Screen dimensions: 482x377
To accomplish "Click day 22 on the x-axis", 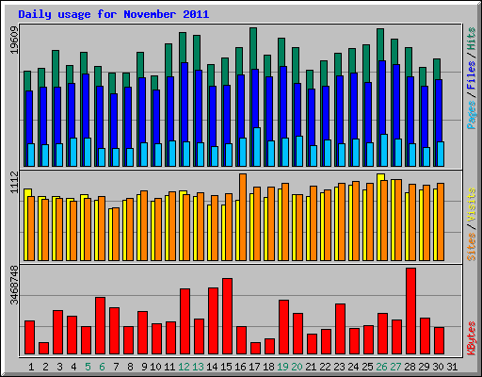I will coord(325,367).
